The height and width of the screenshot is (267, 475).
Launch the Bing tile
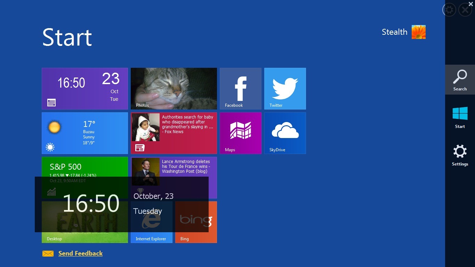pos(196,222)
